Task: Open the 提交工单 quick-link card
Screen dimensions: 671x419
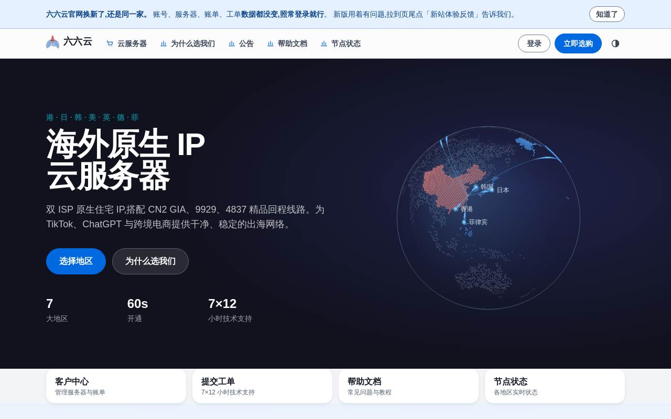Action: pyautogui.click(x=262, y=386)
